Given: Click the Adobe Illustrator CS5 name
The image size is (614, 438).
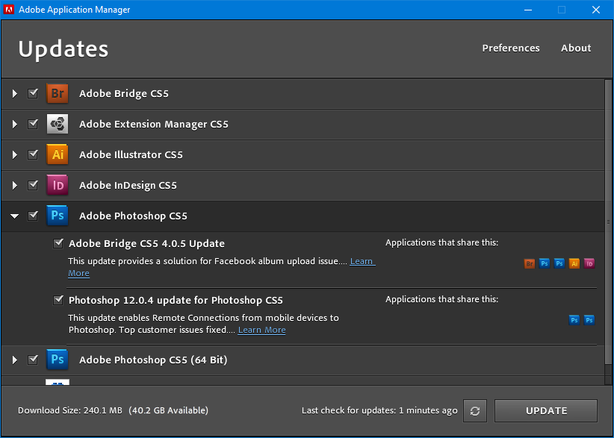Looking at the screenshot, I should point(131,155).
